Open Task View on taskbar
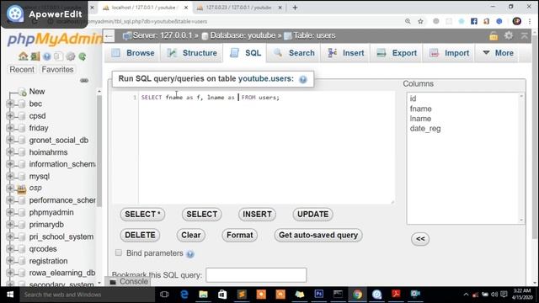The image size is (539, 303). 164,295
